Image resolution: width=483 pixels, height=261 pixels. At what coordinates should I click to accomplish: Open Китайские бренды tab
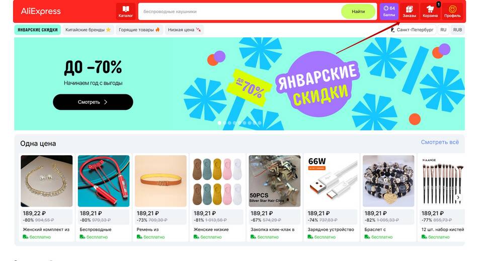pos(88,30)
